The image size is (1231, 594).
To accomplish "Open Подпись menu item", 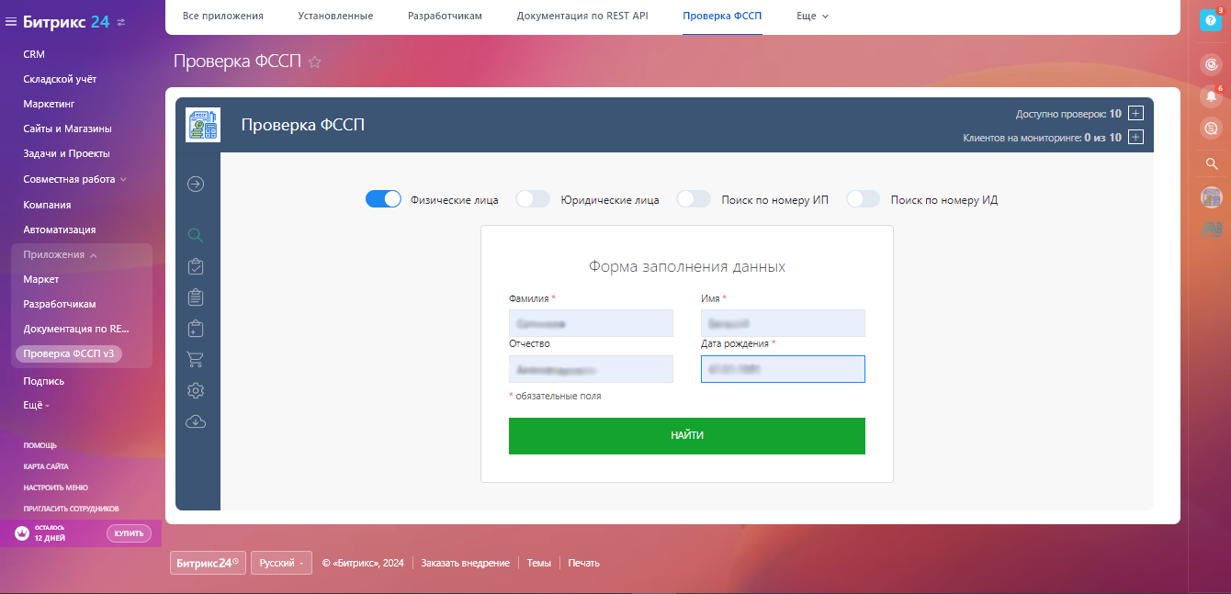I will coord(44,381).
